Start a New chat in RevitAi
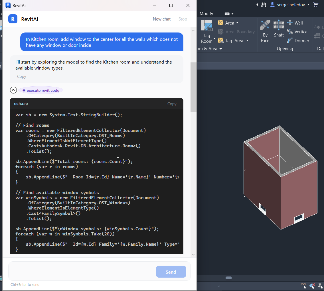This screenshot has width=324, height=291. click(162, 19)
